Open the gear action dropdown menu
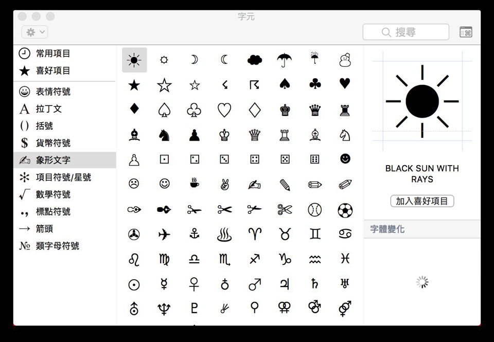The image size is (494, 342). coord(34,32)
